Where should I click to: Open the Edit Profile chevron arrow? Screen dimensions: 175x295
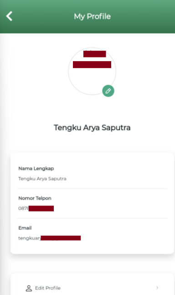click(x=157, y=288)
